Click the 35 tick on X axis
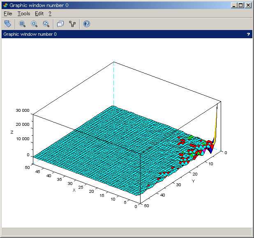Viewport: 254px width, 238px height. (x=59, y=179)
